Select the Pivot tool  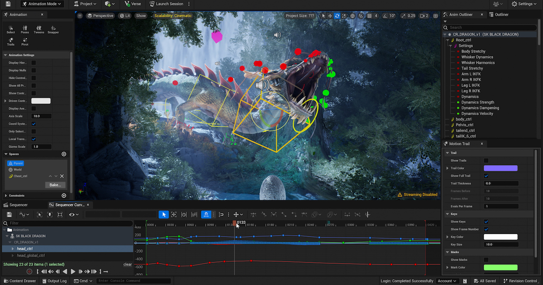pos(24,42)
